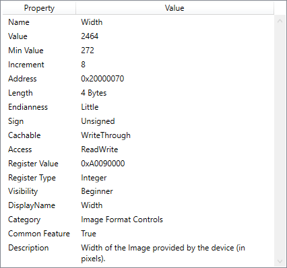Select the Category property label
Screen dimensions: 287x268
pyautogui.click(x=24, y=220)
